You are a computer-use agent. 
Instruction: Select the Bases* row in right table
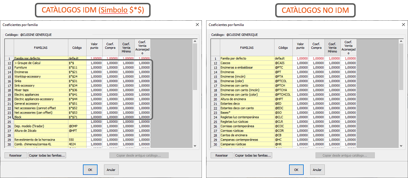coord(247,112)
